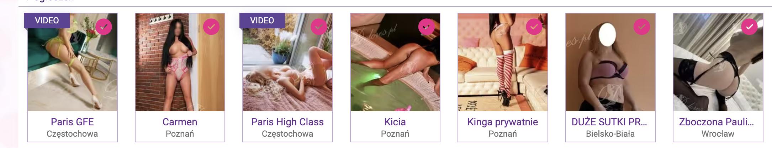772x148 pixels.
Task: Click Bielsko-Biała city label
Action: pyautogui.click(x=610, y=134)
